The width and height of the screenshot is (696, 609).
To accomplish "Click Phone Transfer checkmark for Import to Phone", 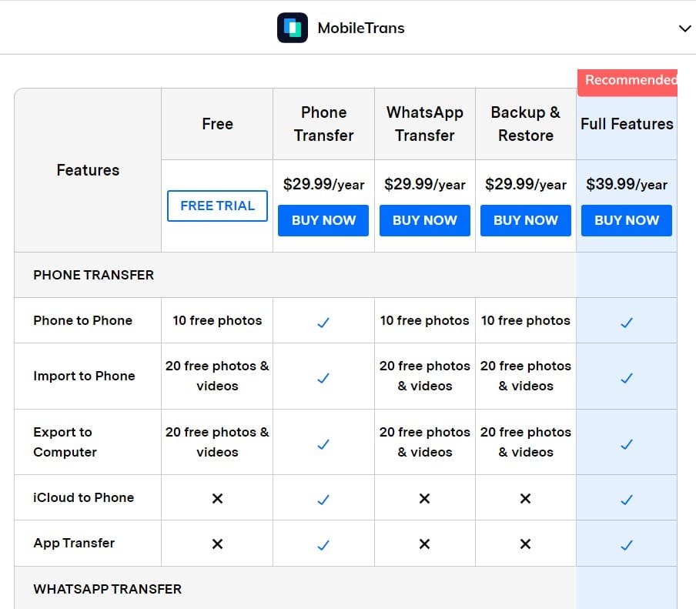I will tap(323, 378).
